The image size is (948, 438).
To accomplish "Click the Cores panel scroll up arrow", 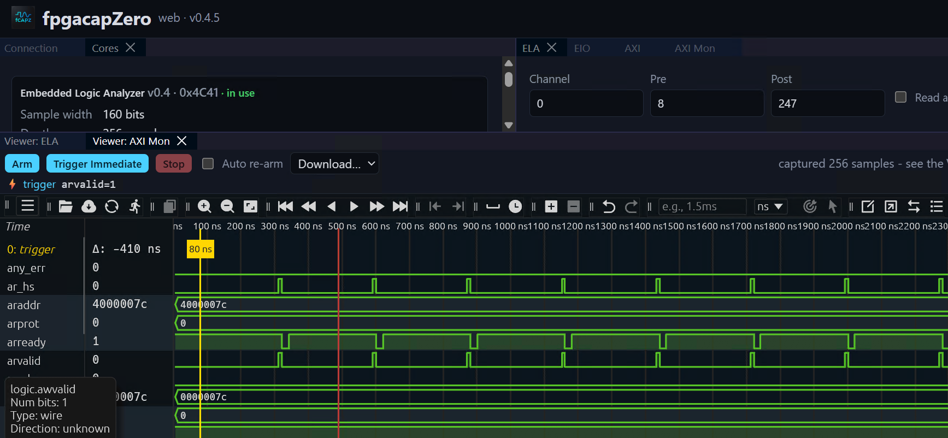I will click(x=509, y=63).
